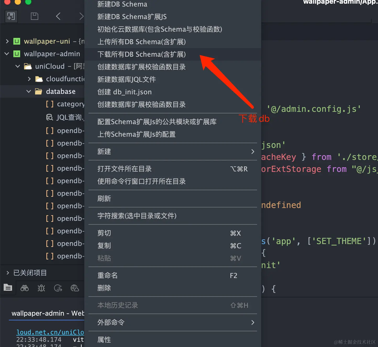The image size is (378, 347).
Task: Select the wallpaper-uni project root item
Action: click(x=47, y=41)
